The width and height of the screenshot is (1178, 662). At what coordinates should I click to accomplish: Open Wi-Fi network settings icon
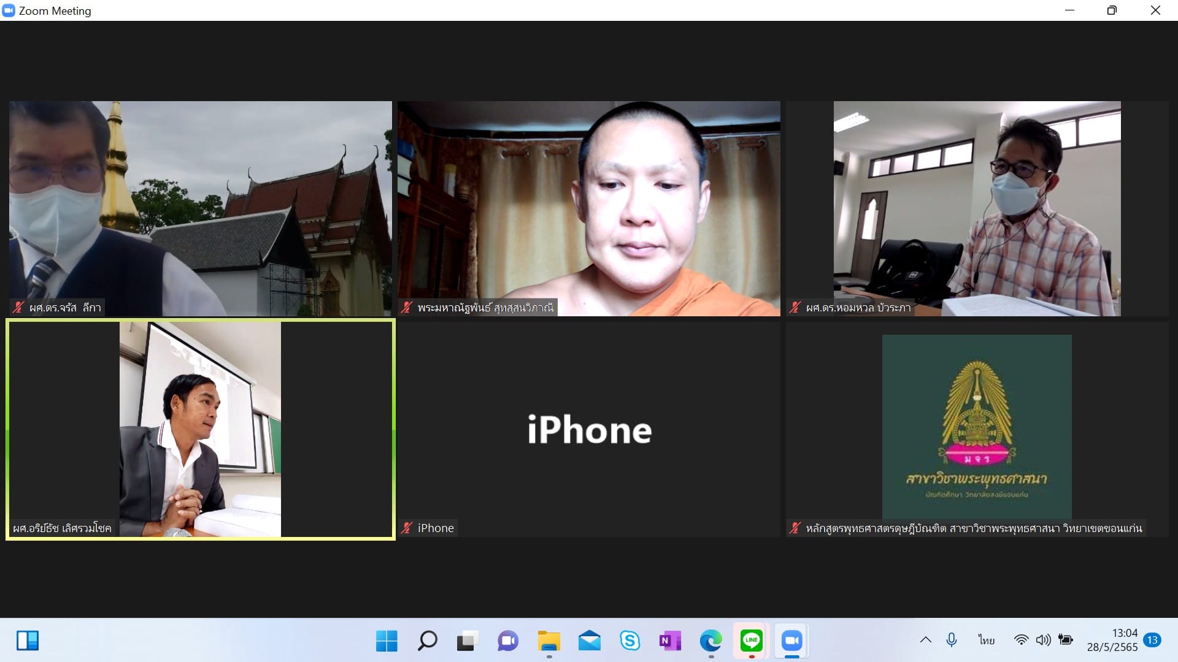click(1021, 641)
